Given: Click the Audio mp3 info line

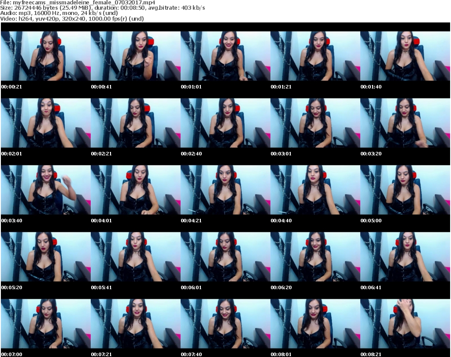Looking at the screenshot, I should pos(59,13).
